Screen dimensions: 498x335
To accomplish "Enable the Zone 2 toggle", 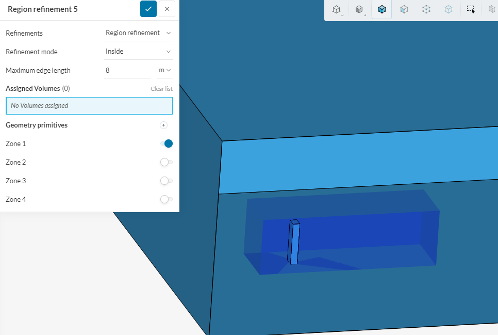I will 166,162.
